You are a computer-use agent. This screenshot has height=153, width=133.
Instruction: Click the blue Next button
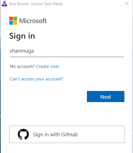click(x=106, y=97)
